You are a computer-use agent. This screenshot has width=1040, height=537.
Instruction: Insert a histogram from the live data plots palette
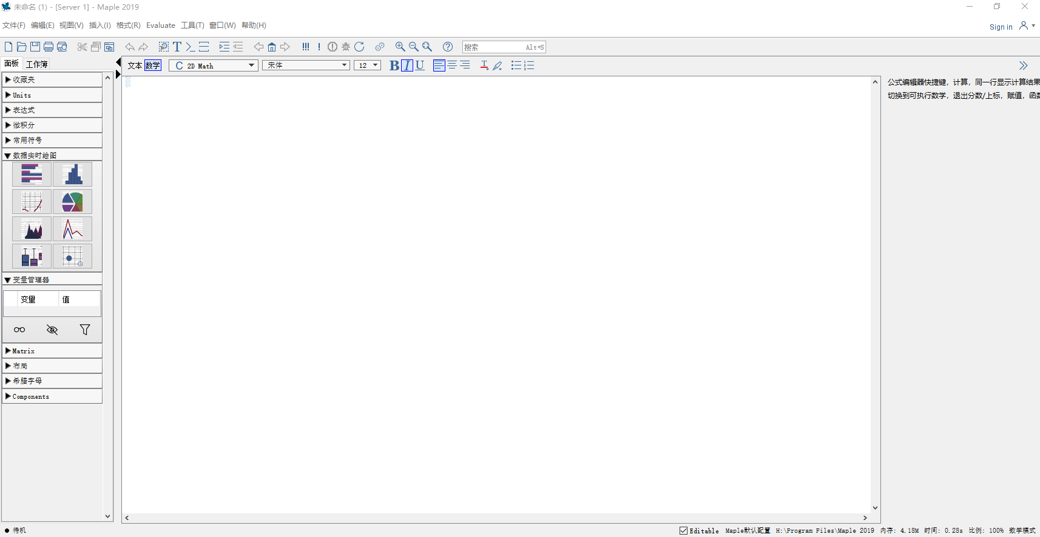[x=72, y=175]
